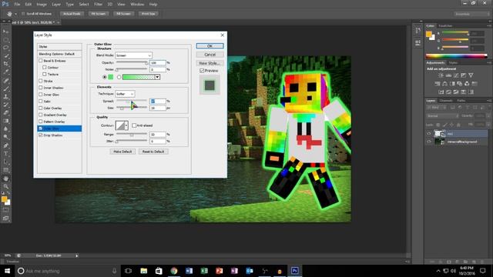Image resolution: width=493 pixels, height=277 pixels.
Task: Add an Exposure adjustment
Action: [464, 75]
